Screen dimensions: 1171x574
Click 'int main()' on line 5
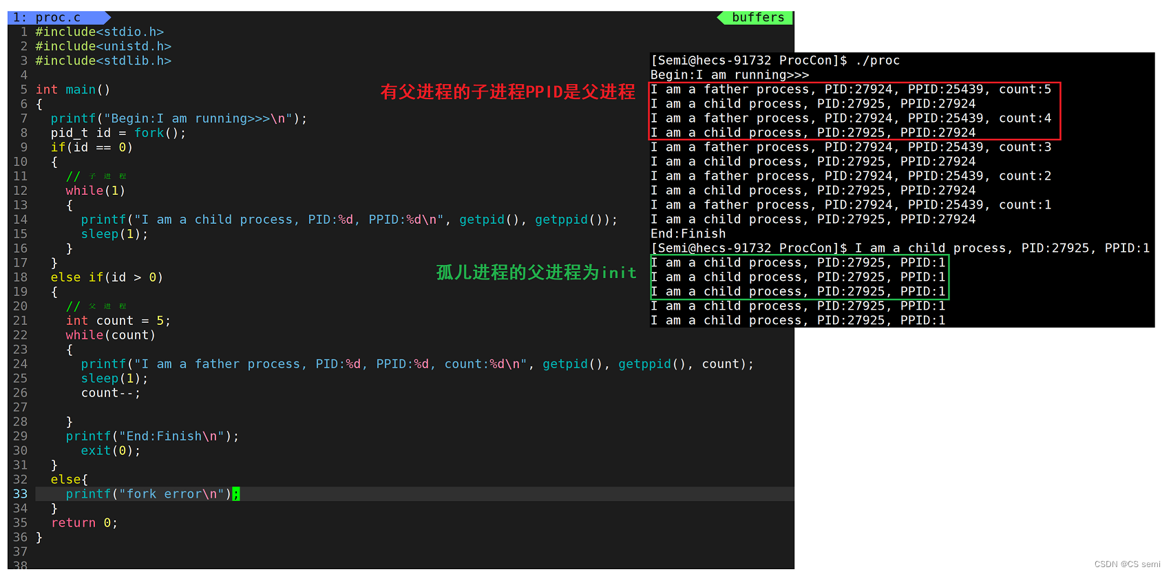[73, 89]
